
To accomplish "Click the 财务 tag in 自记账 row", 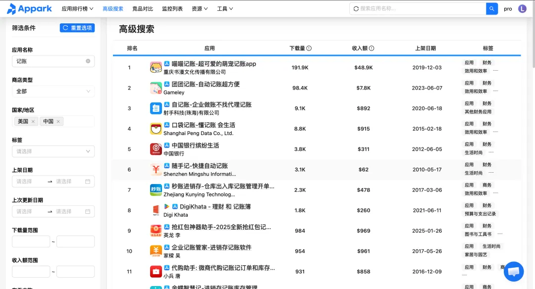I will (487, 103).
